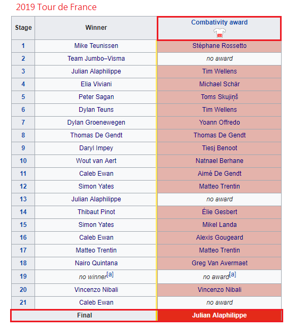
Task: Click Alexis Gougeard combativity entry
Action: click(219, 238)
